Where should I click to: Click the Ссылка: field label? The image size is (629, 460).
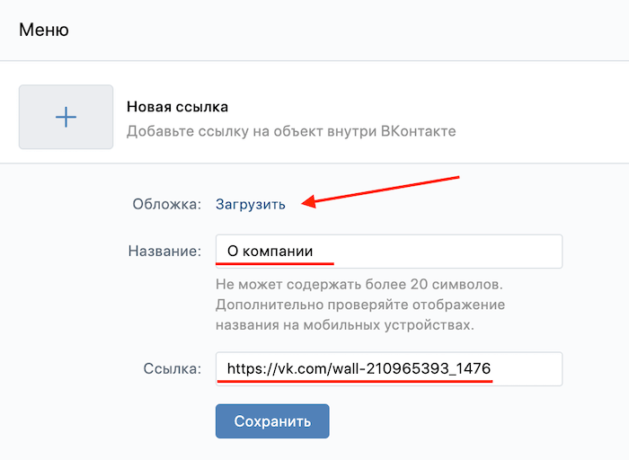coord(173,368)
